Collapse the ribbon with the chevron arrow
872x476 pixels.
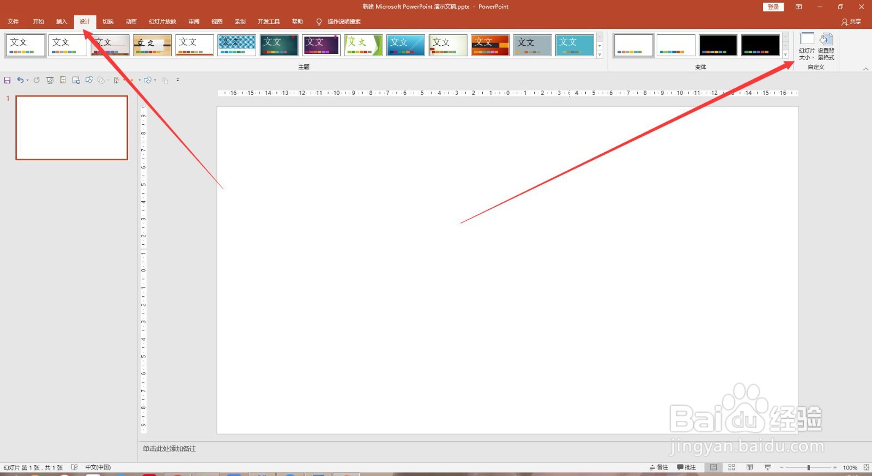pos(865,69)
